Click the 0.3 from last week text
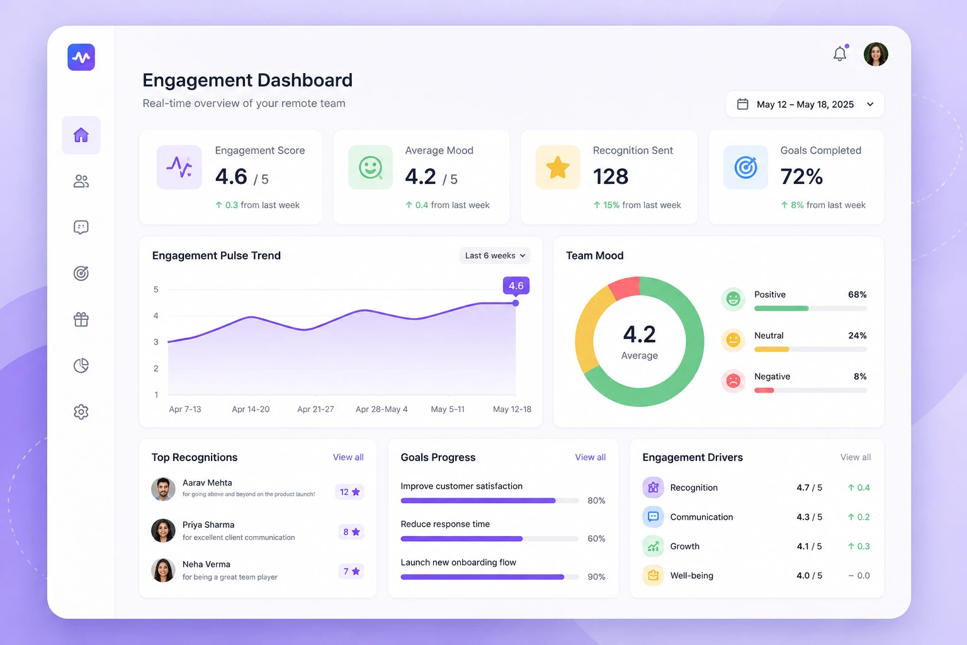 [x=257, y=205]
